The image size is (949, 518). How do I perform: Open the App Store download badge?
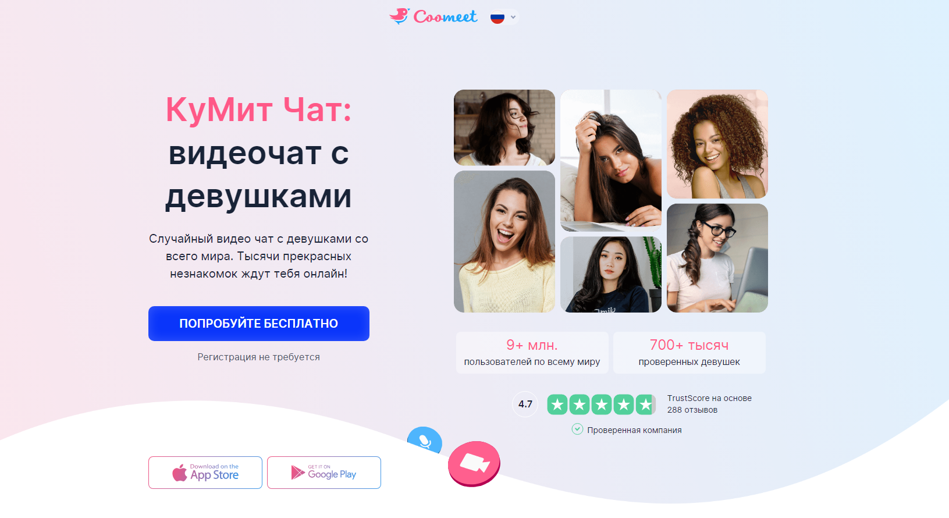pos(205,473)
